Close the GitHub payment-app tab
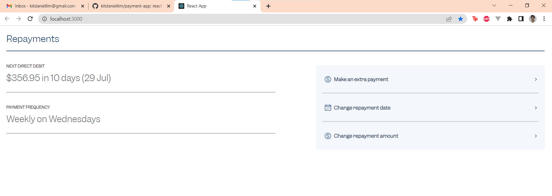Screen dimensions: 552x196 pyautogui.click(x=169, y=6)
